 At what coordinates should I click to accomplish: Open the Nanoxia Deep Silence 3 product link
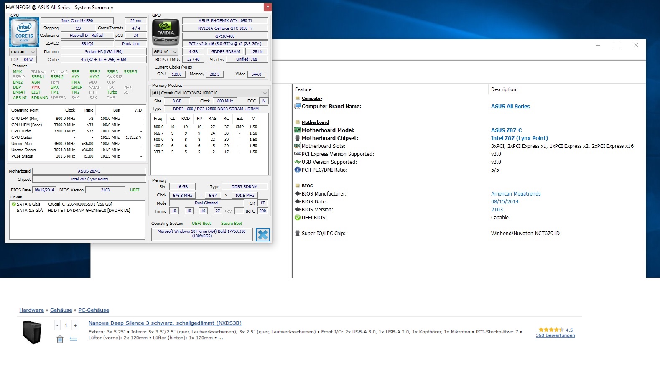pos(165,323)
